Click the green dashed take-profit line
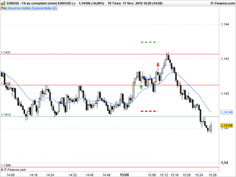 [149, 42]
